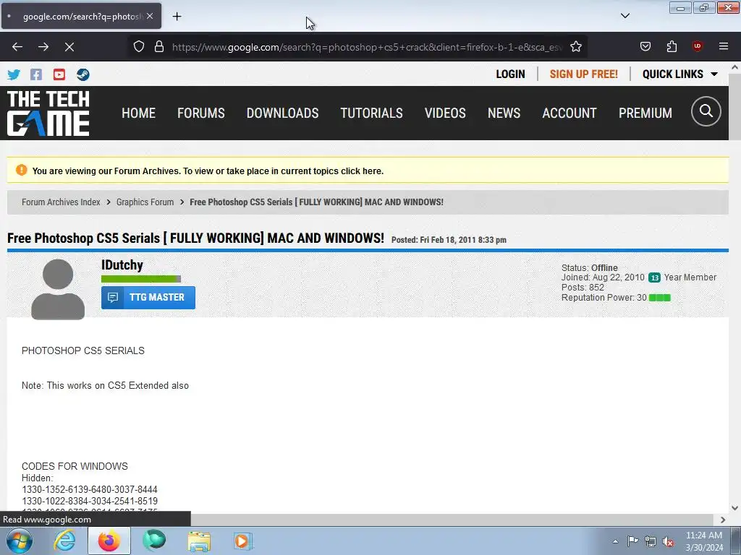Viewport: 741px width, 555px height.
Task: Open the ACCOUNT nav item
Action: click(x=569, y=113)
